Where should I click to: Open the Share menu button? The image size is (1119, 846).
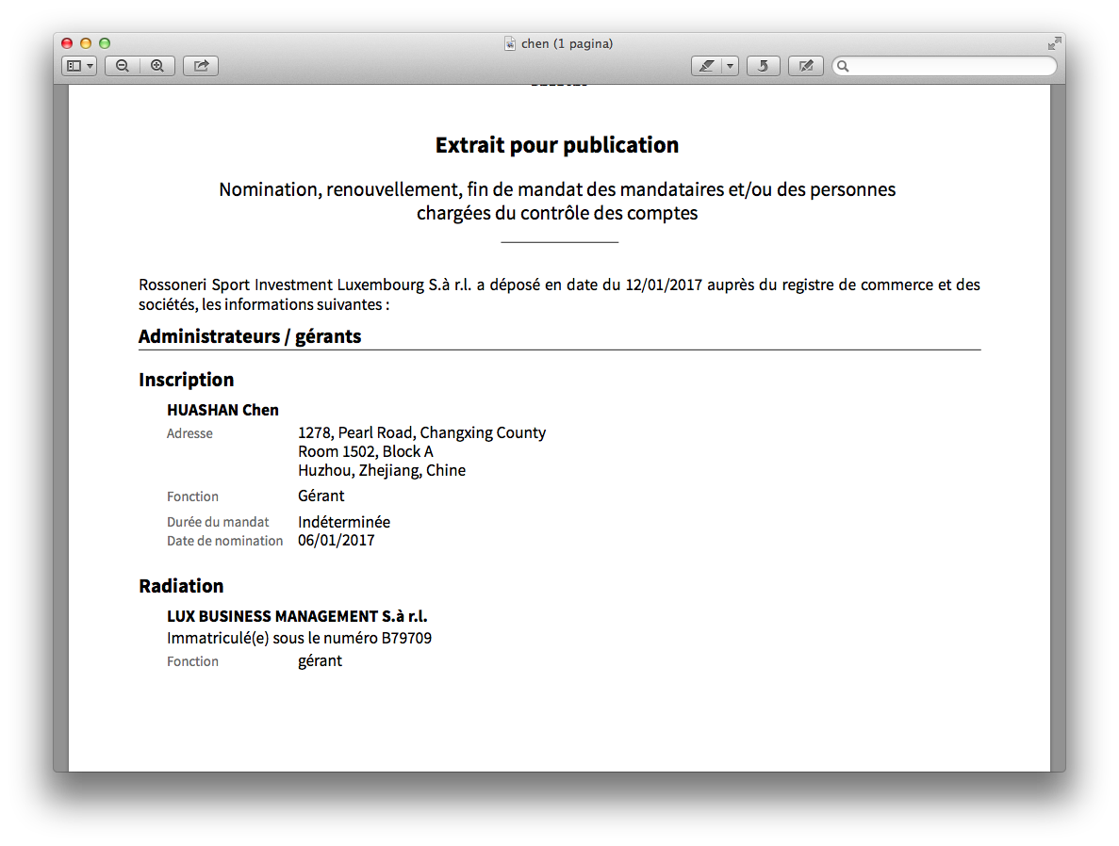click(201, 66)
